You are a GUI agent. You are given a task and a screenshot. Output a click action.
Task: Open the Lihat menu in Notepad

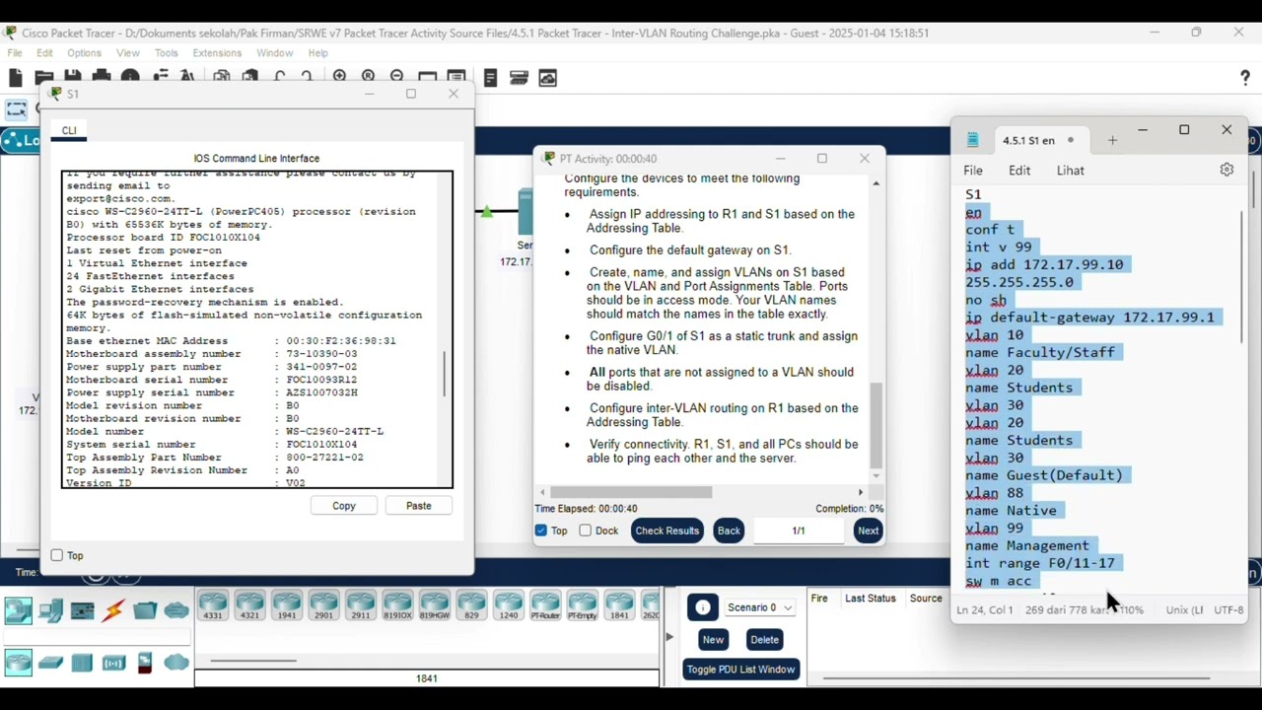(x=1071, y=171)
